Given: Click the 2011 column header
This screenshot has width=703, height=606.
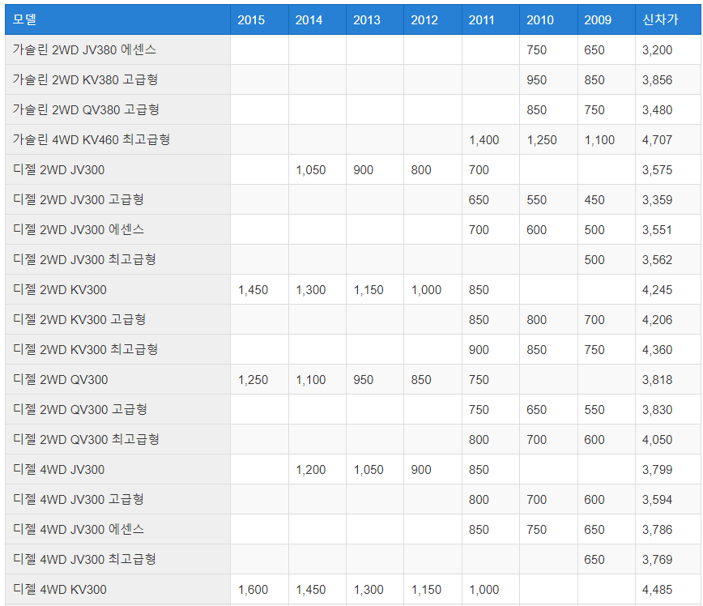Looking at the screenshot, I should click(x=491, y=19).
